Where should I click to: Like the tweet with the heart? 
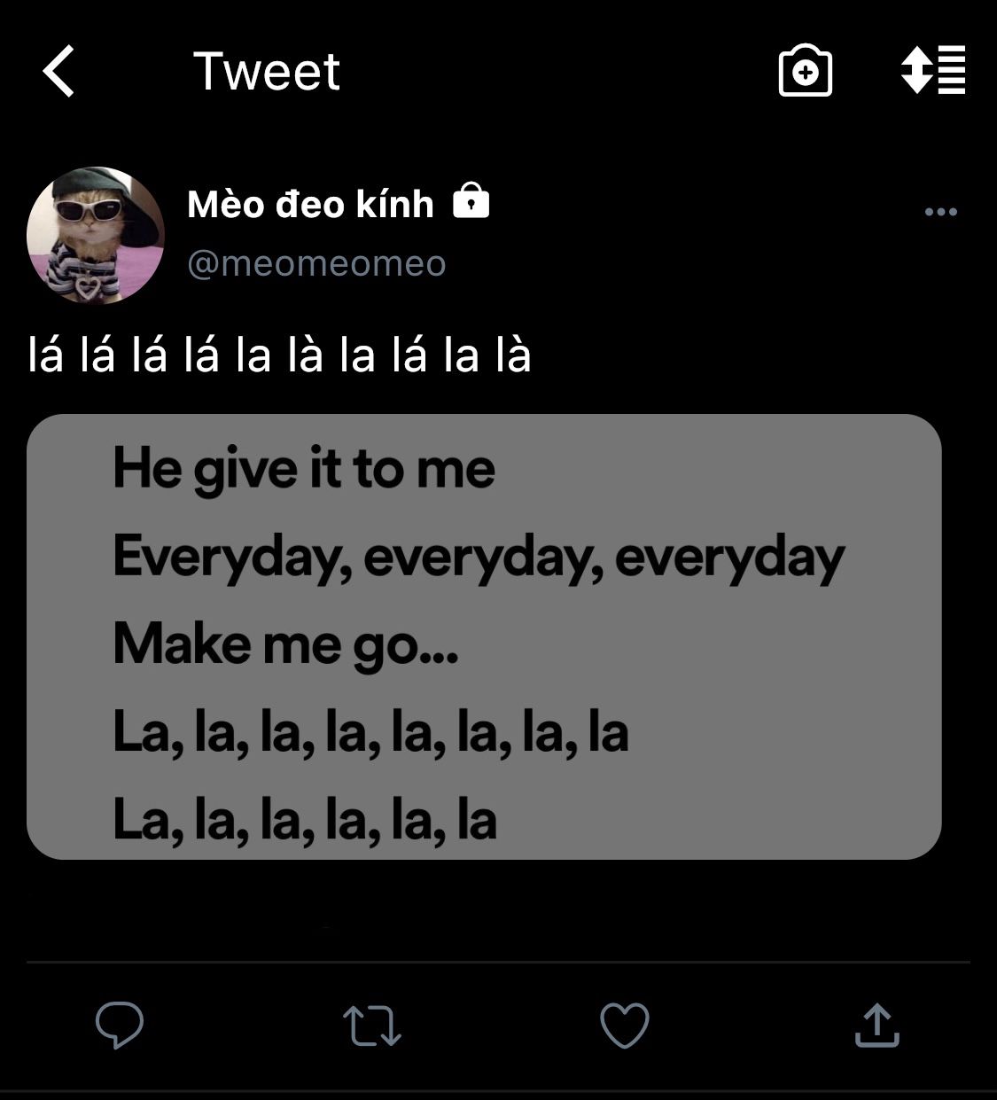625,1025
